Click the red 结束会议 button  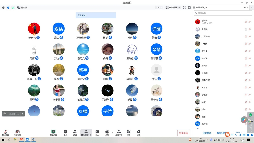tap(184, 133)
